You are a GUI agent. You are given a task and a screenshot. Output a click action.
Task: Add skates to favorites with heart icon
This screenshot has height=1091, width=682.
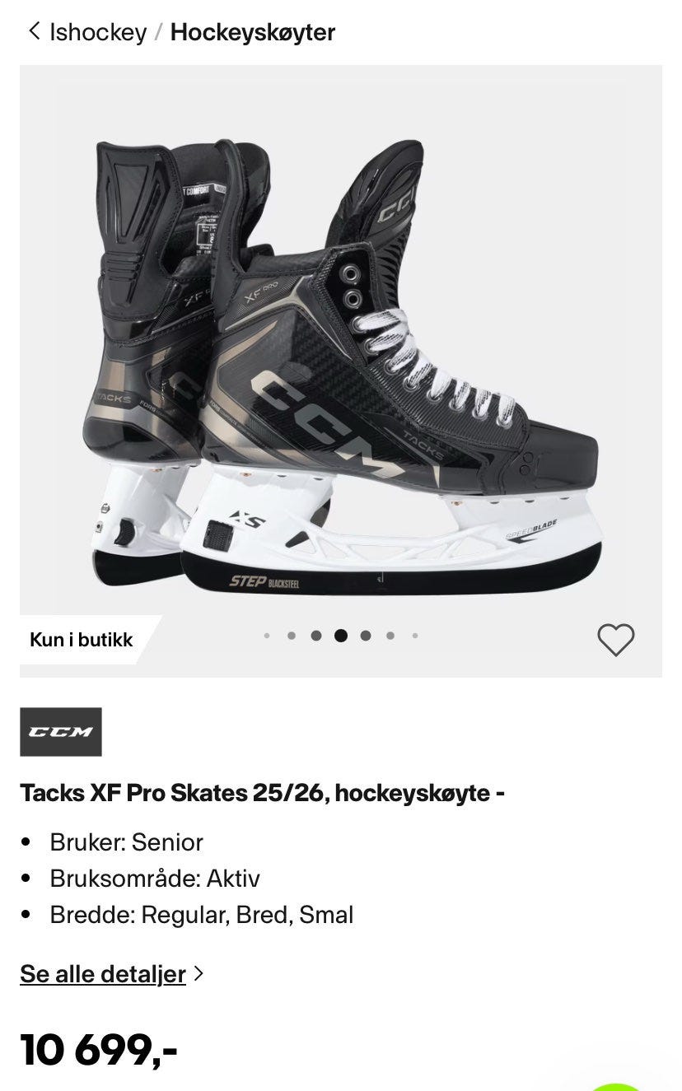tap(615, 639)
